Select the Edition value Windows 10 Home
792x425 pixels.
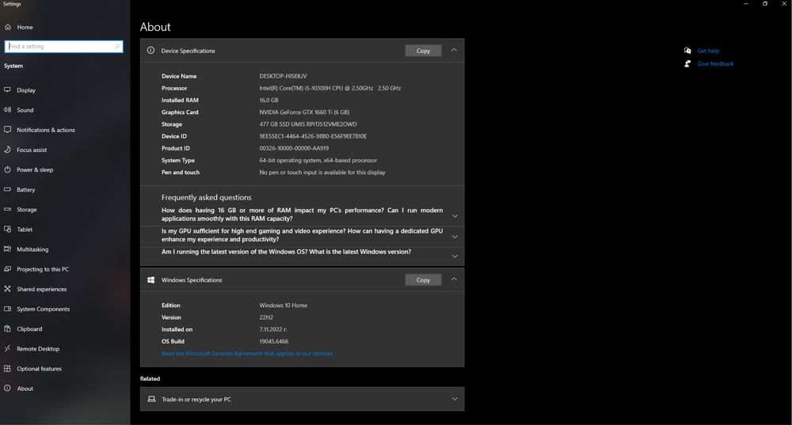click(x=284, y=305)
